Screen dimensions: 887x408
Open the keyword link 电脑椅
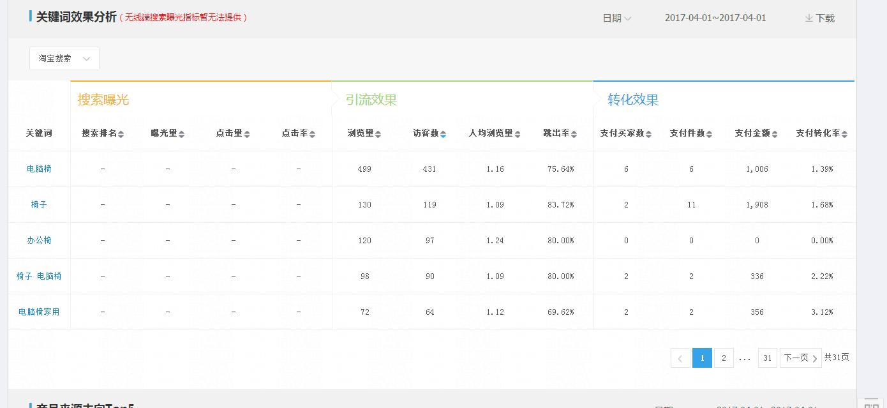[40, 169]
